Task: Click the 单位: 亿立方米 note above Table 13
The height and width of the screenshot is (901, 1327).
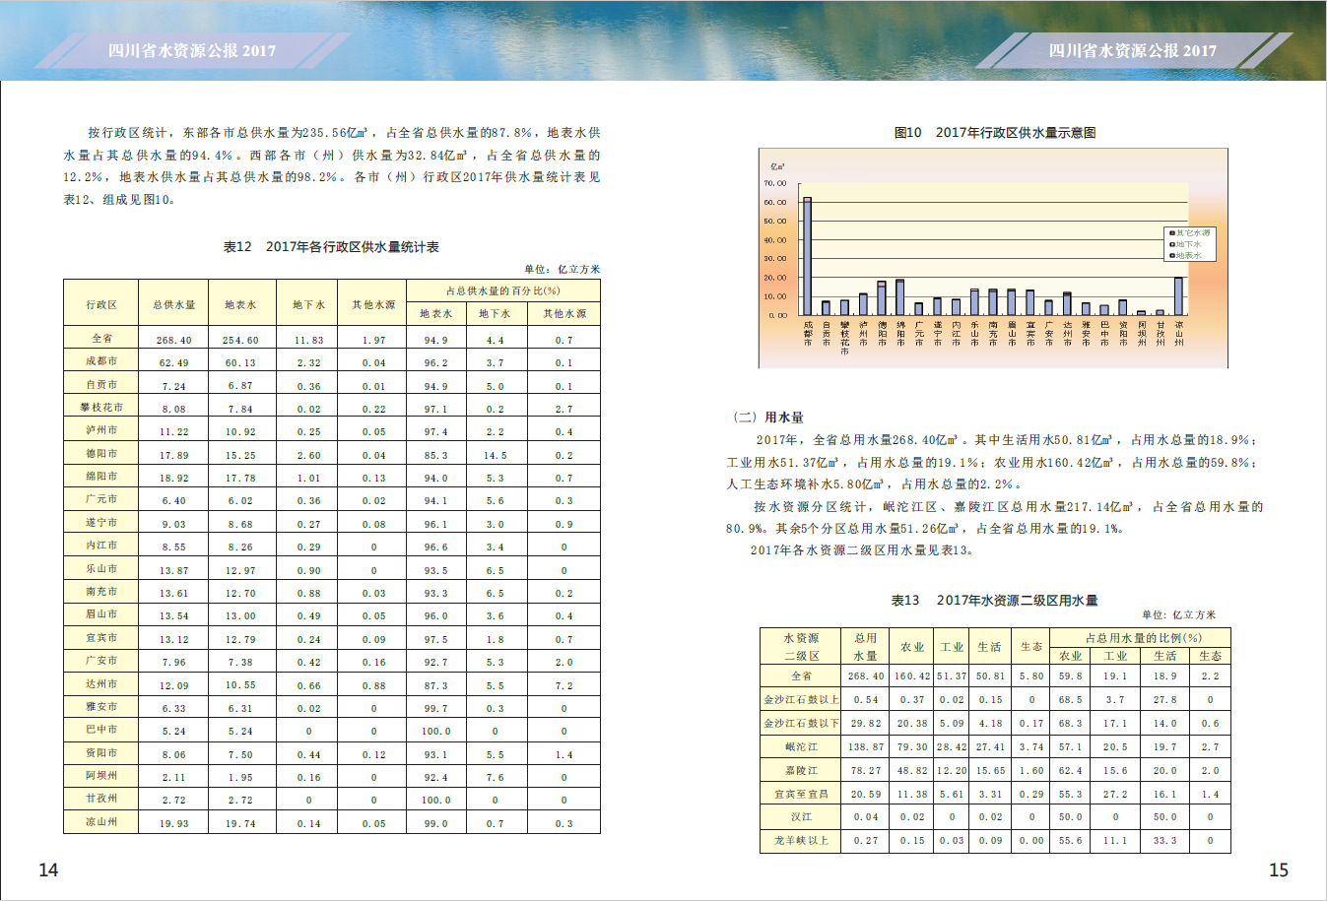Action: (1179, 614)
